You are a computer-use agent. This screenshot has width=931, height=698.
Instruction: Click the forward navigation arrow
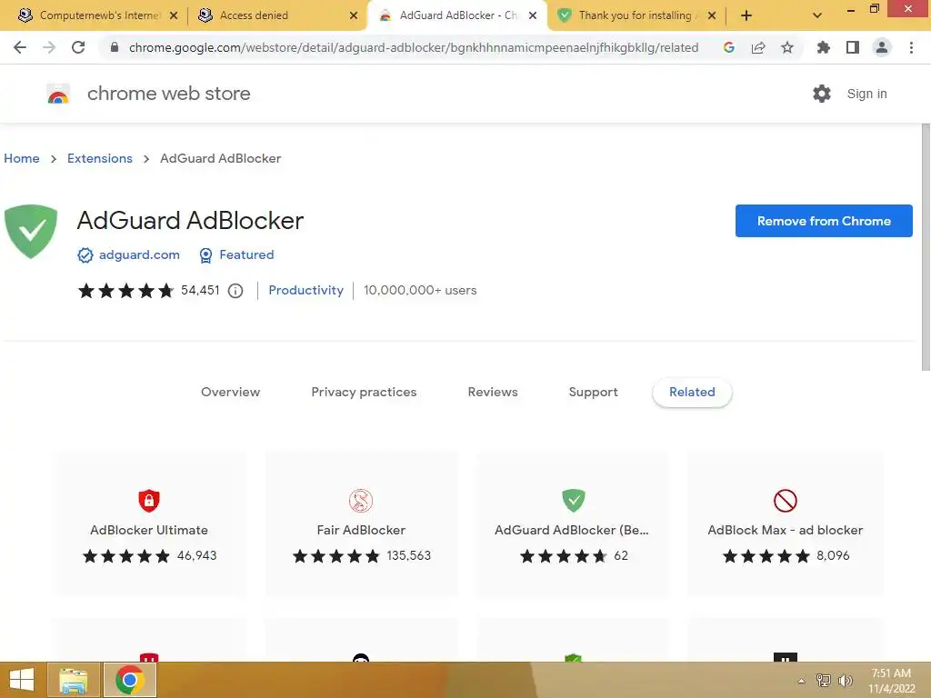49,47
